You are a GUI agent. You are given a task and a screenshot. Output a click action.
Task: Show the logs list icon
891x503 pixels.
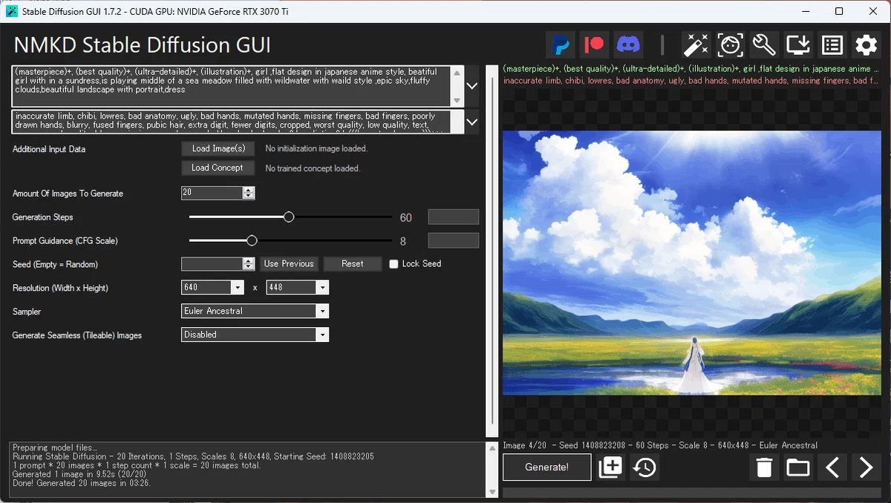click(832, 45)
